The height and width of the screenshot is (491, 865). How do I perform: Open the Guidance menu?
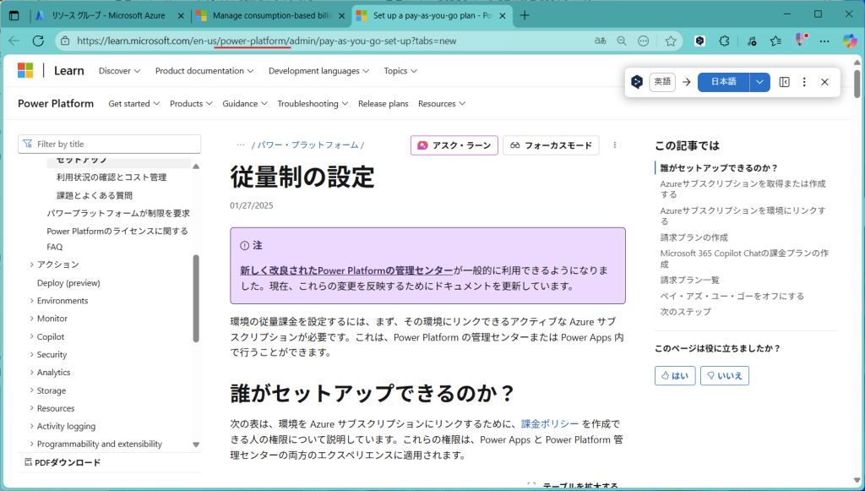[245, 104]
